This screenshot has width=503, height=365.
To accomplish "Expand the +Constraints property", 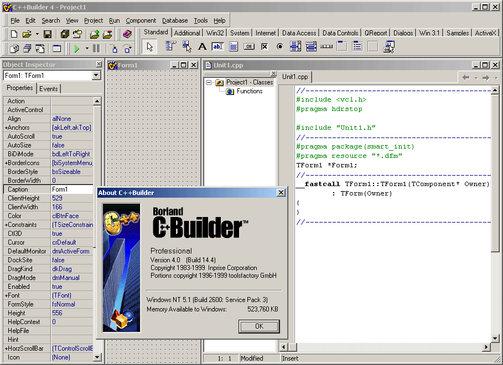I will [x=6, y=225].
